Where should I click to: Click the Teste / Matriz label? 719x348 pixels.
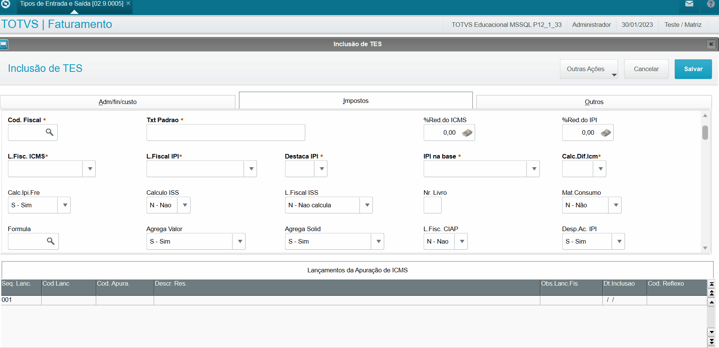pos(683,25)
